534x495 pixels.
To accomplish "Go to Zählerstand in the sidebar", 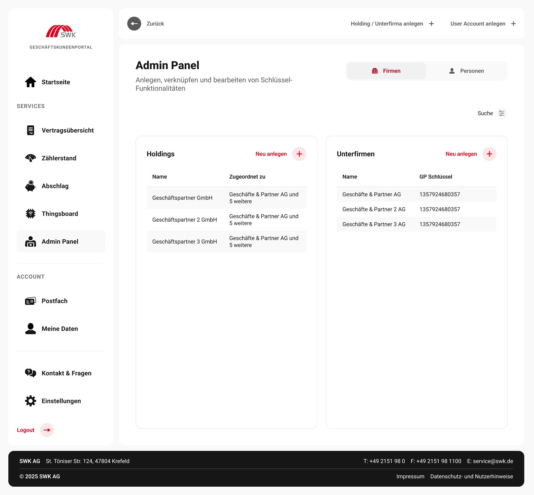I will [61, 158].
